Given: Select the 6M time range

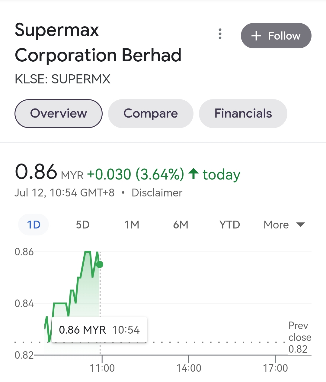Looking at the screenshot, I should tap(181, 225).
